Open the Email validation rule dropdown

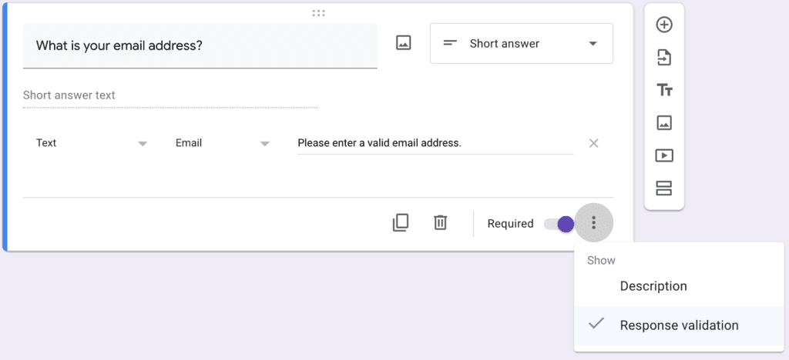click(222, 143)
